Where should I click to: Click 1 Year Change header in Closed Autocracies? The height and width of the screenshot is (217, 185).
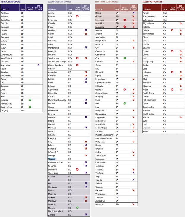click(x=172, y=8)
